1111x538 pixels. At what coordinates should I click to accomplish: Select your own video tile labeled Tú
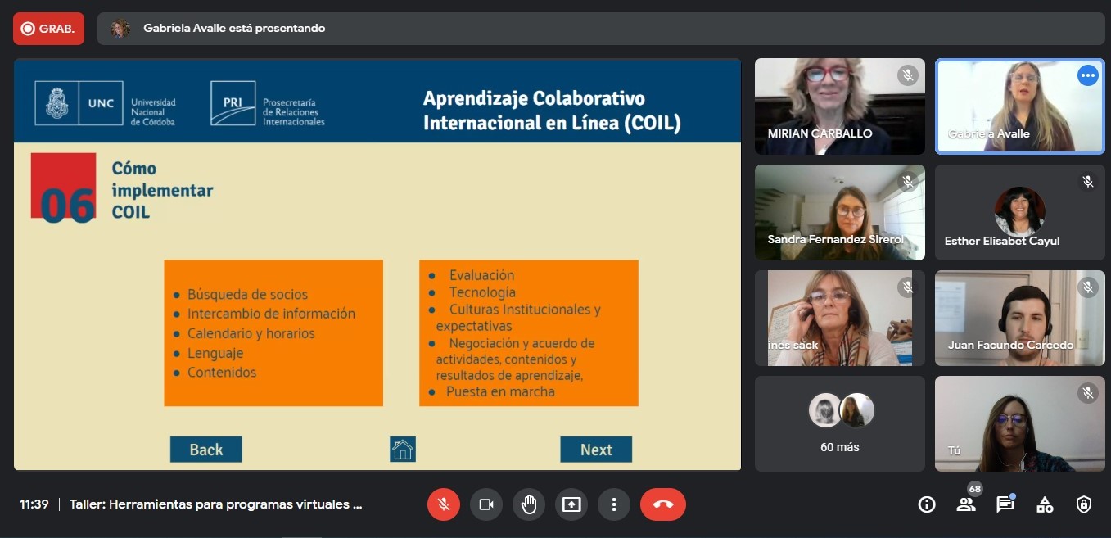tap(1020, 423)
